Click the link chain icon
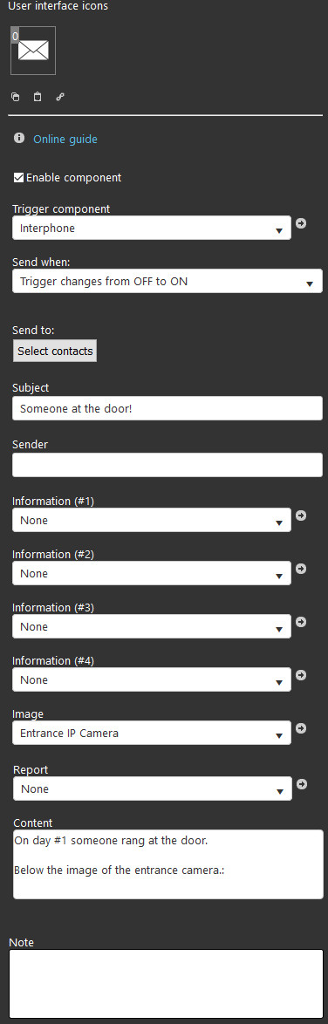This screenshot has height=1024, width=328. (60, 98)
